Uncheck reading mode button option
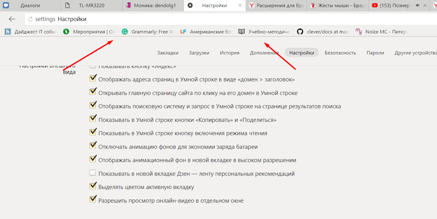 tap(93, 132)
